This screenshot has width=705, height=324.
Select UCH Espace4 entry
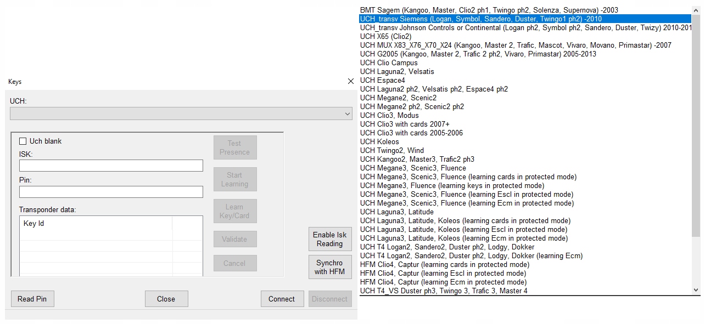[525, 80]
